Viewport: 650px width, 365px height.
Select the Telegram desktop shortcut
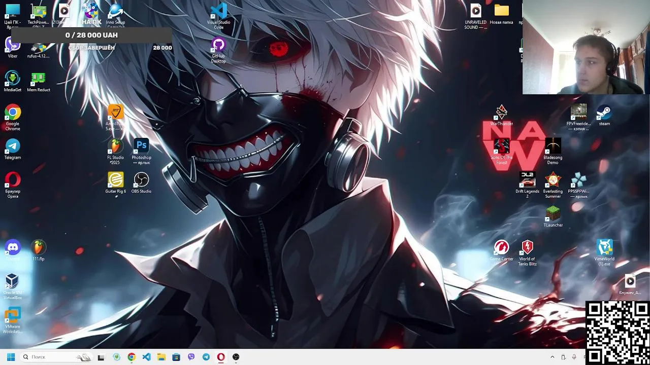pos(13,149)
